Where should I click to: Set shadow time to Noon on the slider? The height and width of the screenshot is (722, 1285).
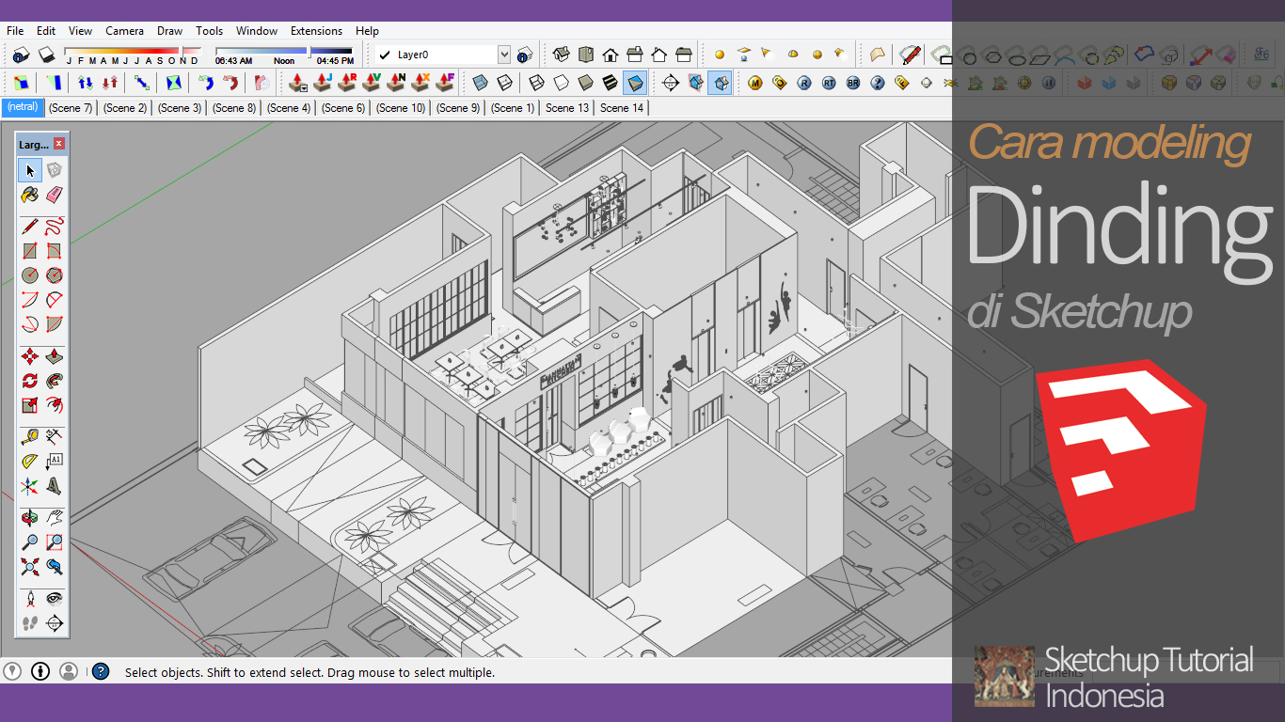pos(284,51)
